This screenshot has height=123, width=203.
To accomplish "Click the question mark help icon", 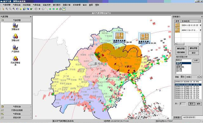I will point(43,9).
